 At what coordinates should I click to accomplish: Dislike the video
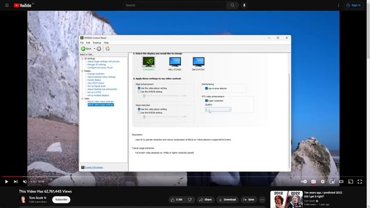tap(190, 200)
